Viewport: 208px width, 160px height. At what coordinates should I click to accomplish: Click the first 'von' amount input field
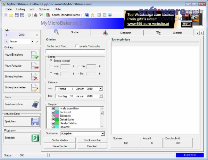point(65,67)
